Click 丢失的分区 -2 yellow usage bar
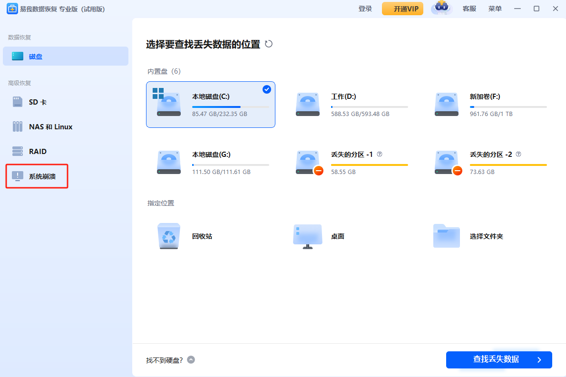The height and width of the screenshot is (377, 566). pos(508,165)
